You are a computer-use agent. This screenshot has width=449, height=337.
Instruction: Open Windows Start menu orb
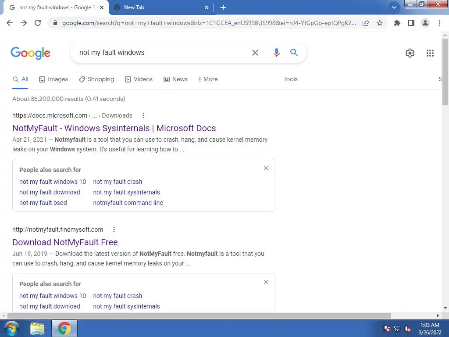pyautogui.click(x=11, y=328)
